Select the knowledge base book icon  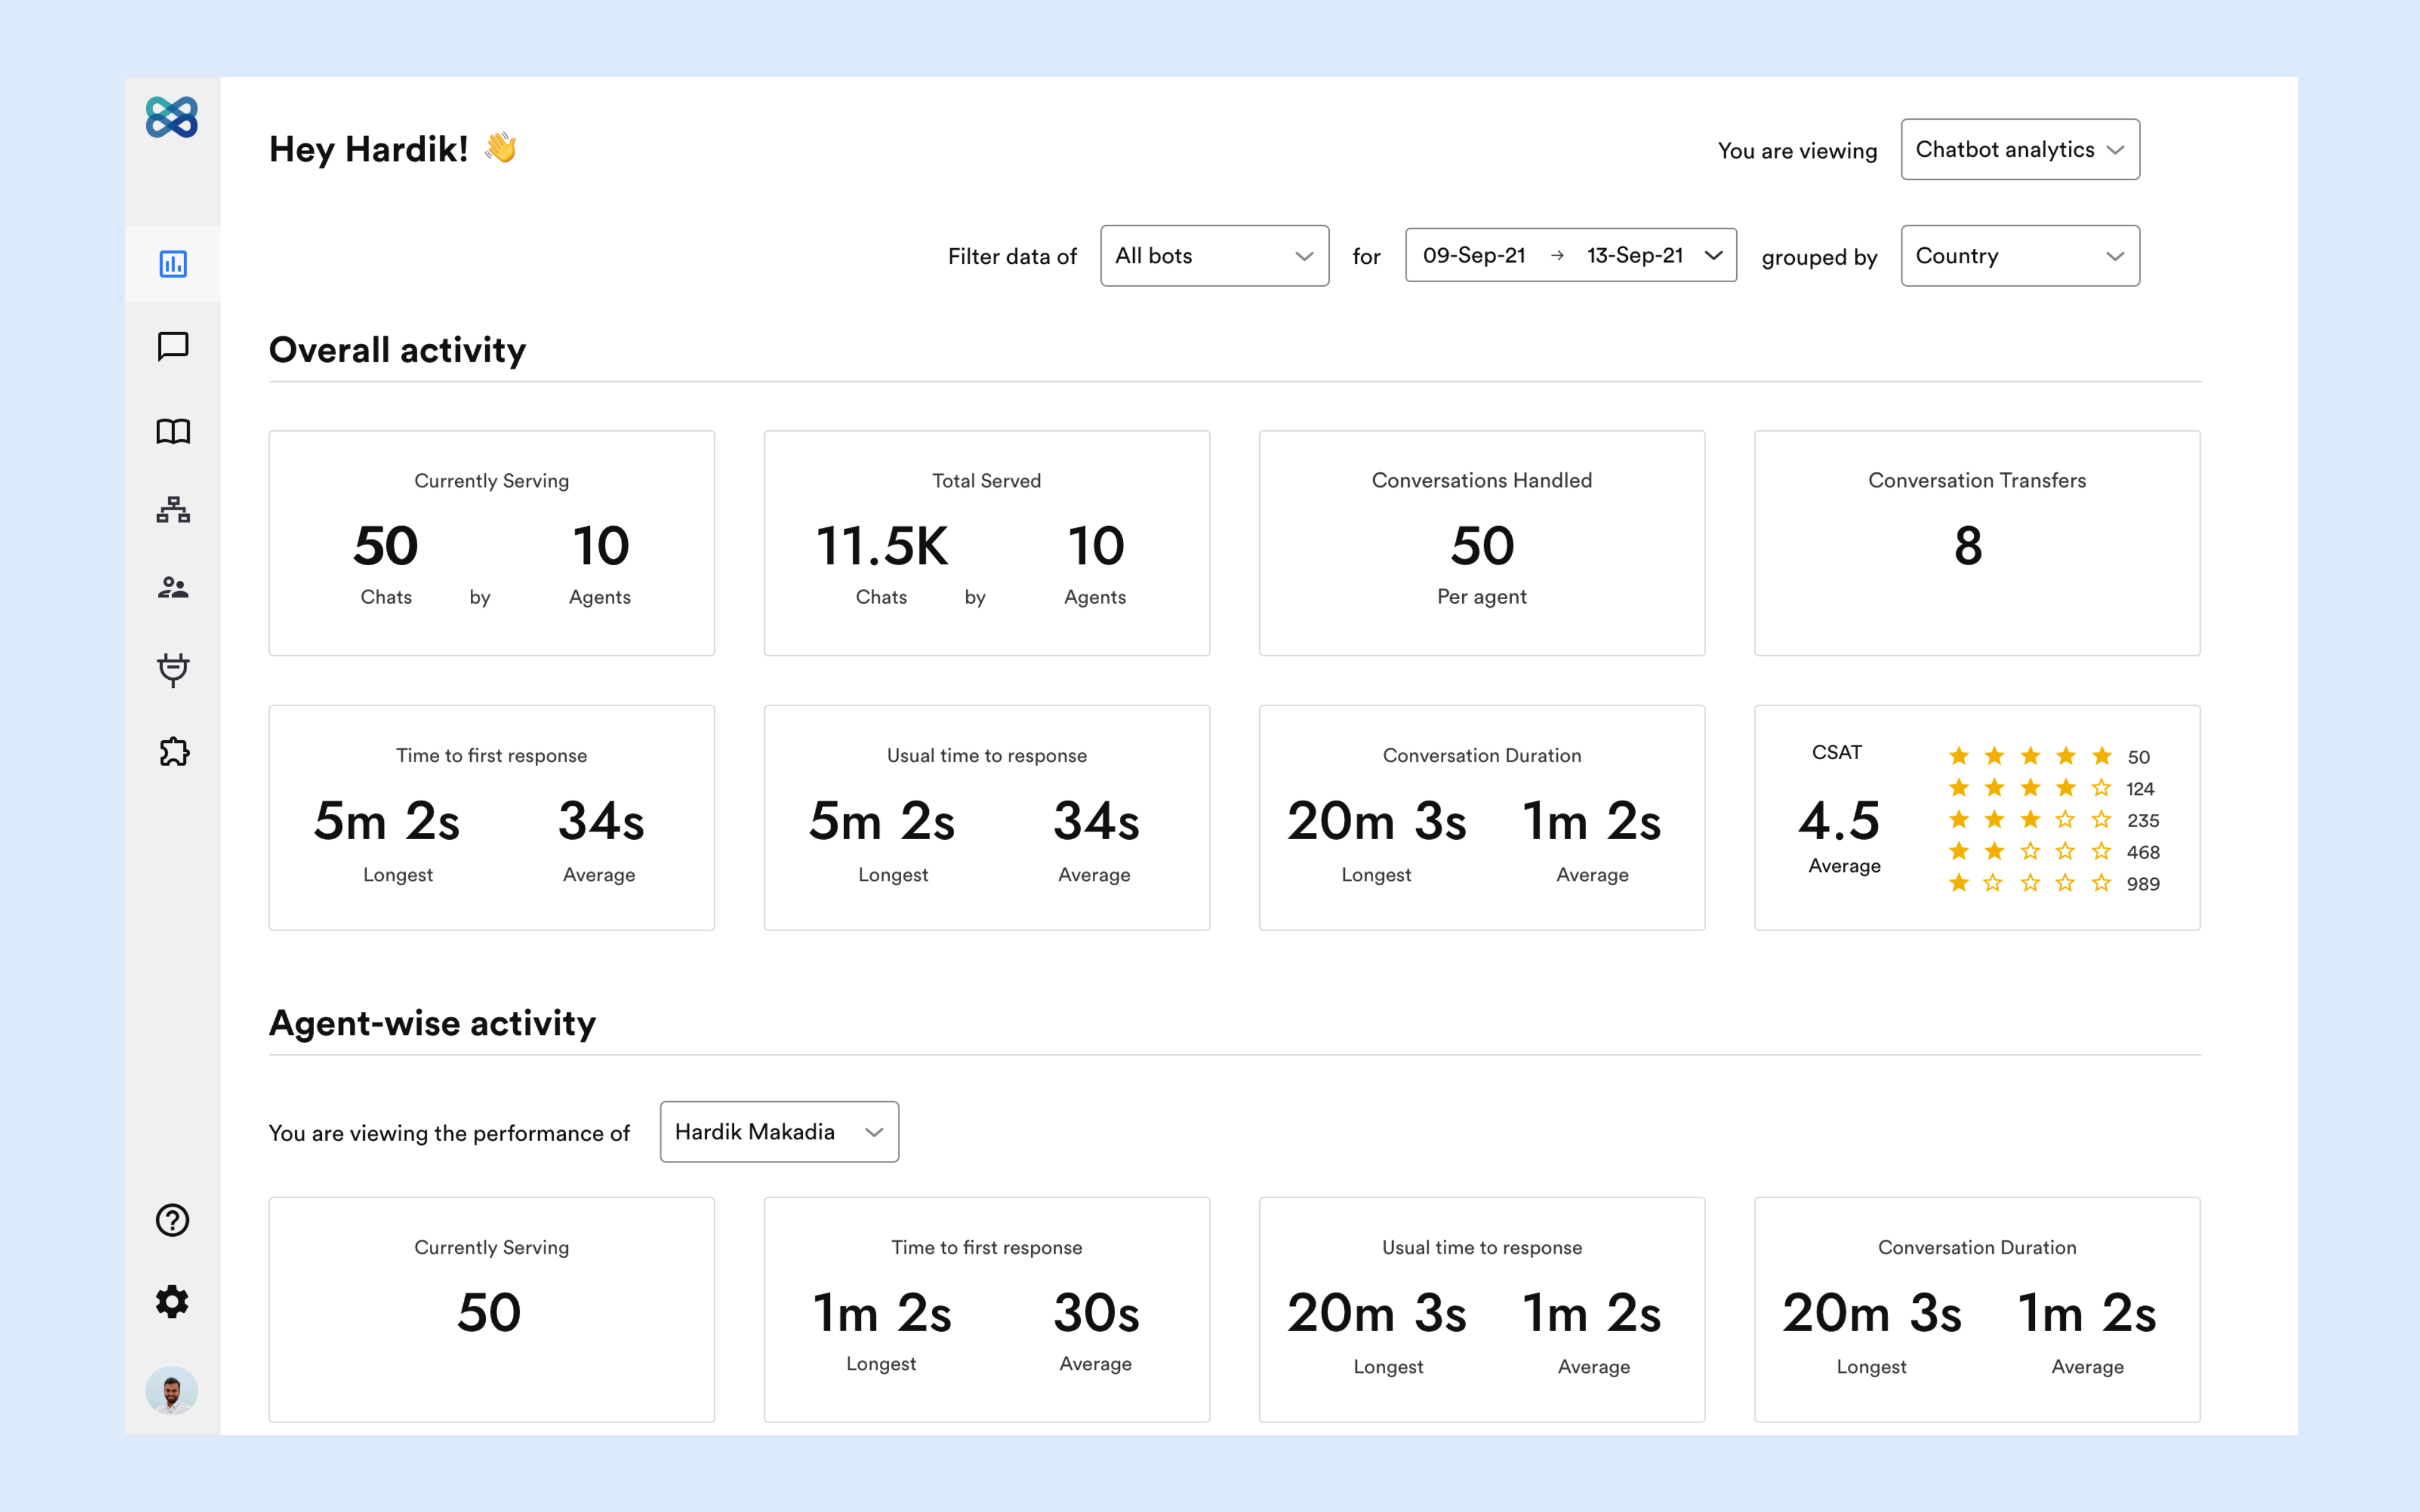[172, 431]
